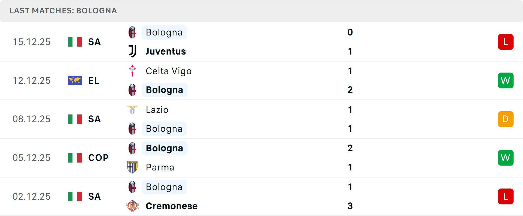Click Italy flag beside COP competition
The width and height of the screenshot is (523, 216).
pyautogui.click(x=75, y=158)
